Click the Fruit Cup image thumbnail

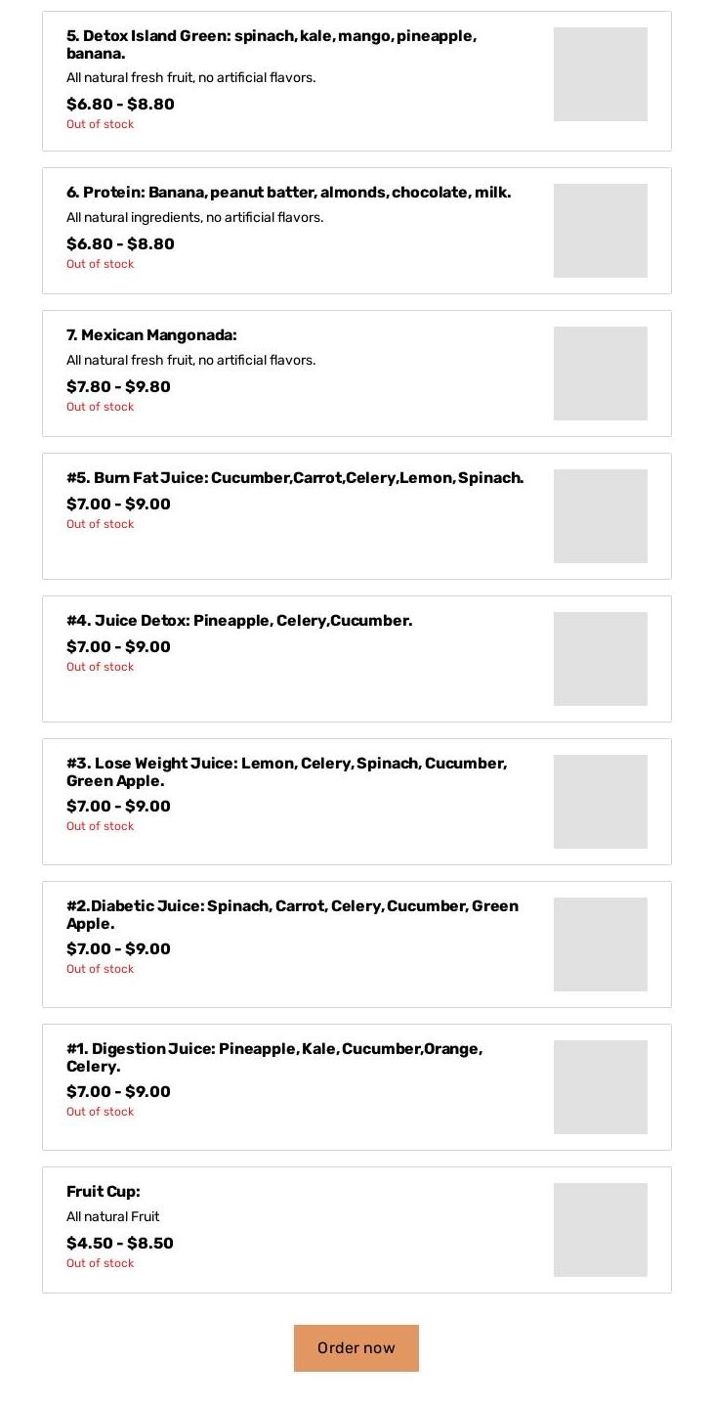pyautogui.click(x=600, y=1230)
